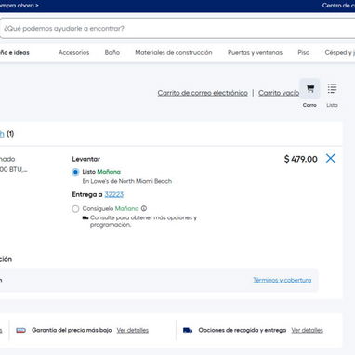Open the Carro shopping cart icon

pyautogui.click(x=309, y=89)
